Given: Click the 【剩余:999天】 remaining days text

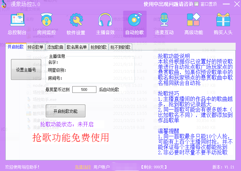Looking at the screenshot, I should [154, 167].
